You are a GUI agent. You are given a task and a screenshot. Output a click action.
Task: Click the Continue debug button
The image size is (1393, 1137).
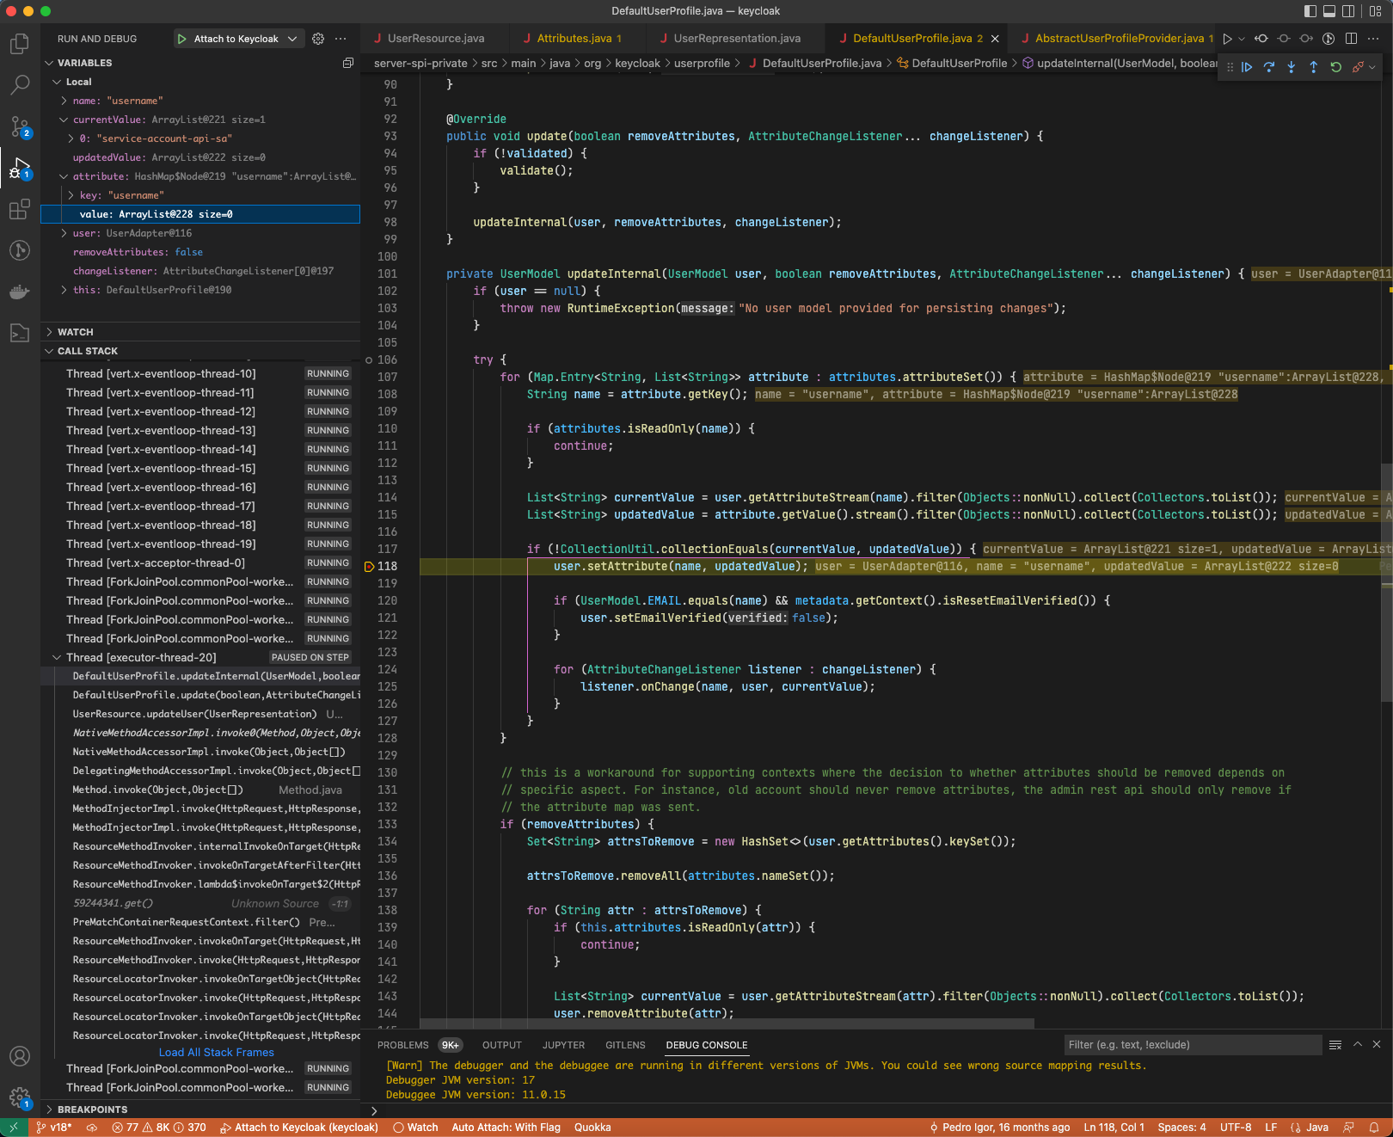point(1246,67)
